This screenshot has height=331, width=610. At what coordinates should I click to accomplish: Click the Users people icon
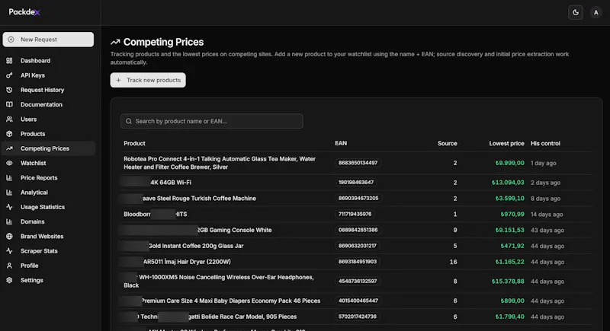point(9,119)
